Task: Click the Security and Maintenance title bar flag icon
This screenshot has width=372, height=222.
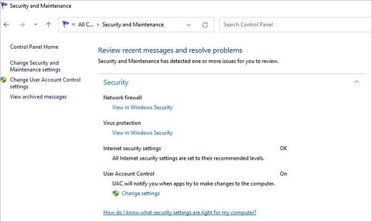Action: (4, 5)
